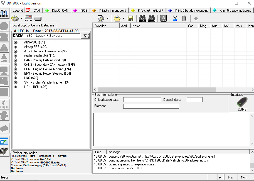
Task: Click the ISO8 tab
Action: [81, 11]
